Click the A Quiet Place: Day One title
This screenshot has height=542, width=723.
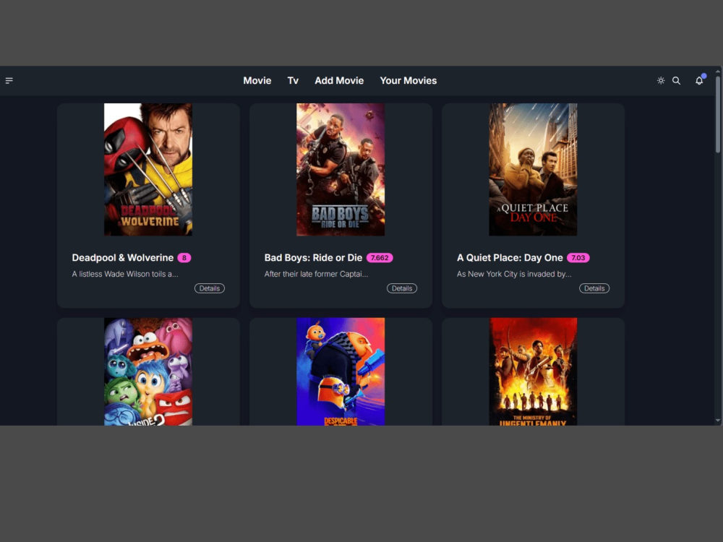coord(510,258)
